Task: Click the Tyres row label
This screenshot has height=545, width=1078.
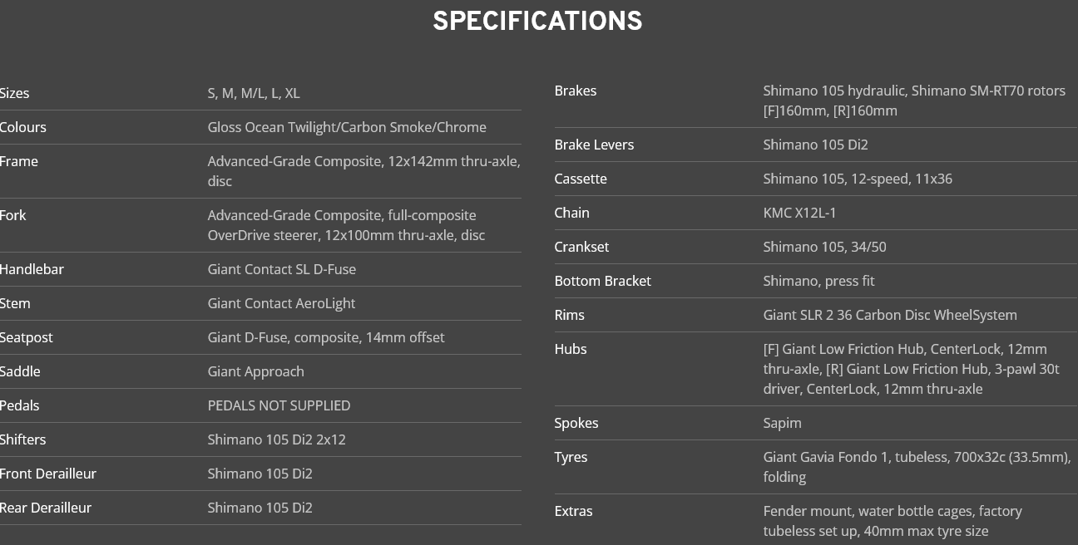Action: coord(571,457)
